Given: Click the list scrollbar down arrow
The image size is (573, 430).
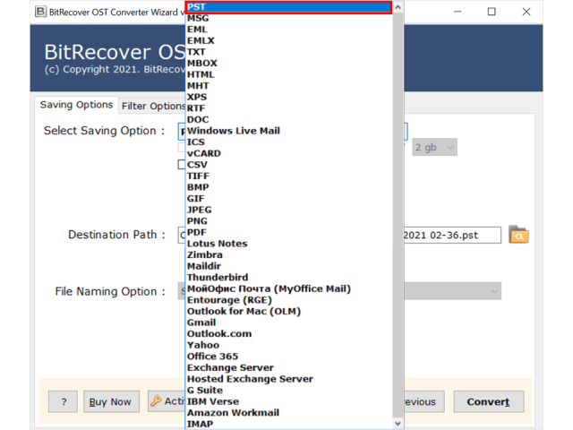Looking at the screenshot, I should pos(398,424).
